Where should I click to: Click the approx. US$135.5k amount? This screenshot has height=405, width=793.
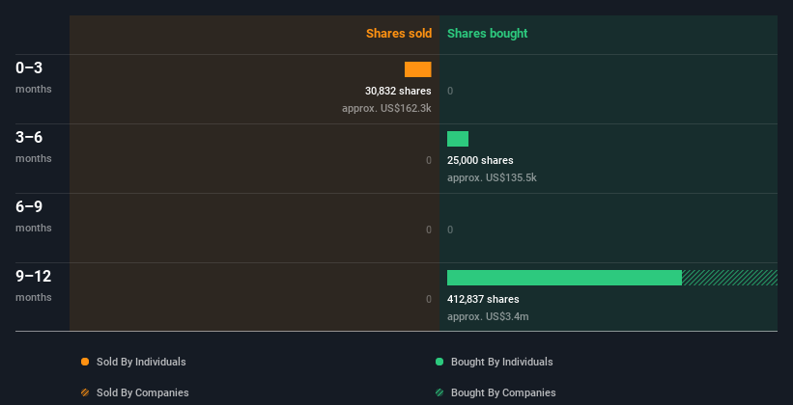click(492, 177)
